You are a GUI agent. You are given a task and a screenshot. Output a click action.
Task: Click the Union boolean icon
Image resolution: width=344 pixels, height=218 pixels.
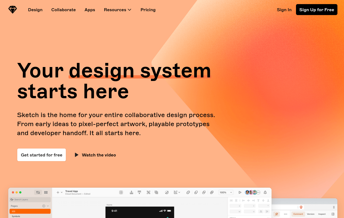(x=188, y=192)
